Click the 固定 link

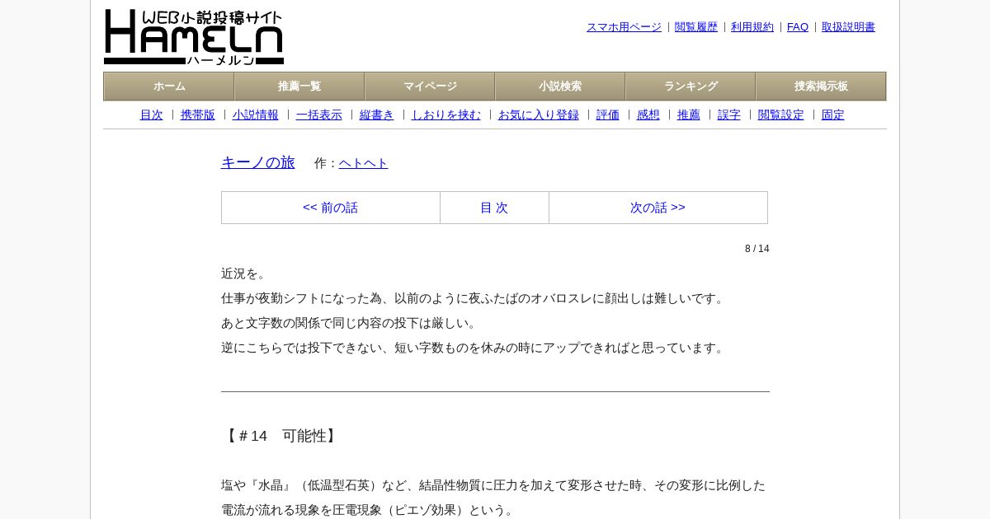tap(833, 115)
